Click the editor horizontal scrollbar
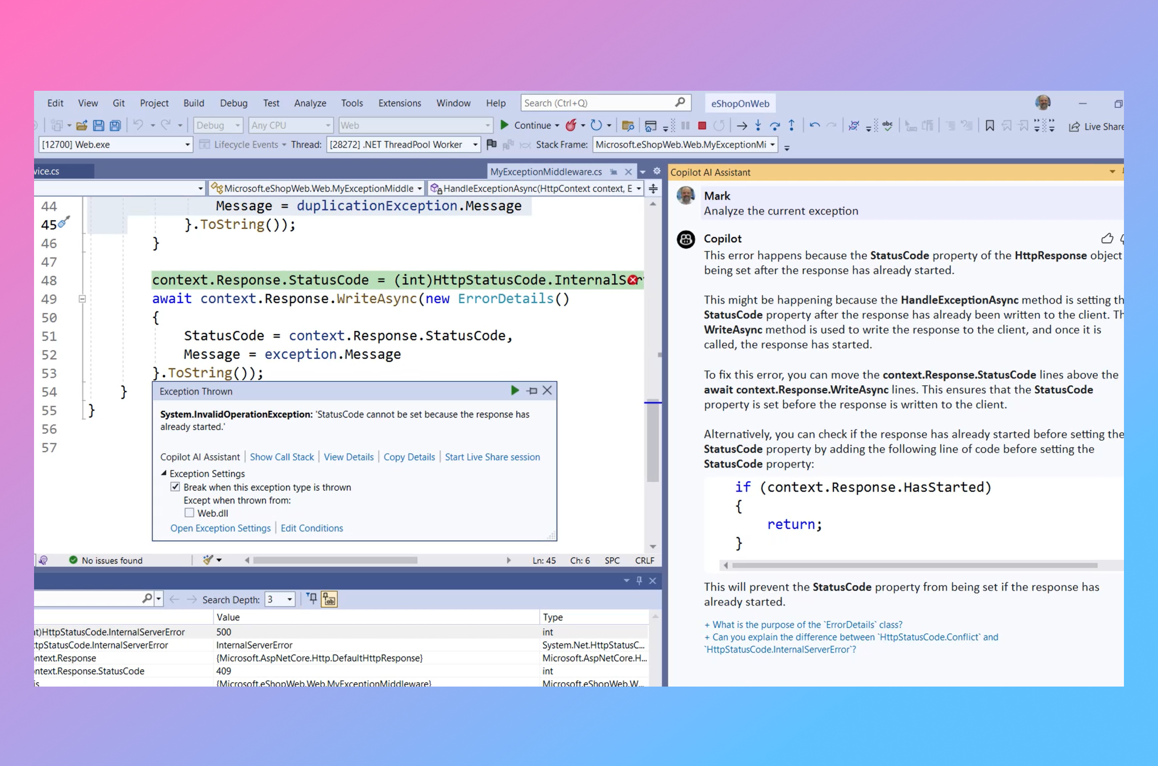Image resolution: width=1158 pixels, height=766 pixels. (x=335, y=560)
